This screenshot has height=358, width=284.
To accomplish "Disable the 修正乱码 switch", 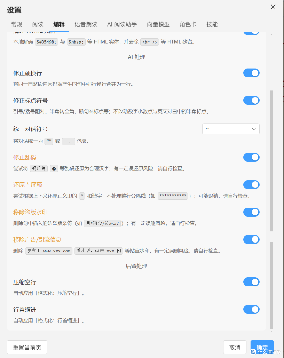I will [251, 157].
